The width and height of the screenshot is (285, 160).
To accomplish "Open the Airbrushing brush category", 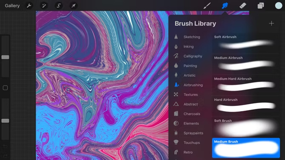I will (x=193, y=85).
